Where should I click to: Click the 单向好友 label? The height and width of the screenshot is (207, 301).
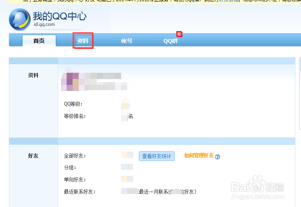pos(75,180)
